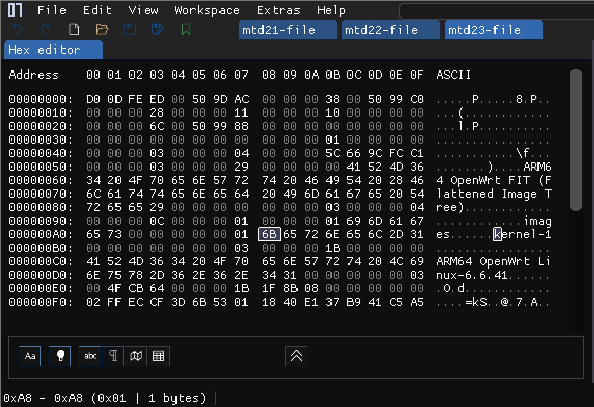The width and height of the screenshot is (594, 407).
Task: Click the highlighted 'k' in ASCII column
Action: 498,234
